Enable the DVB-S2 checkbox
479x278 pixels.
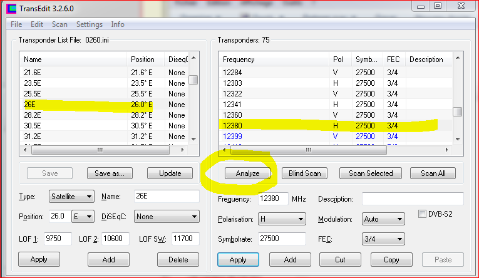pyautogui.click(x=423, y=214)
